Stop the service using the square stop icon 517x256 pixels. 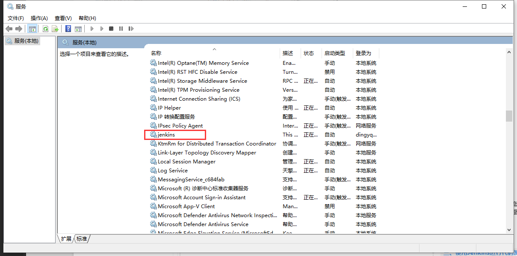112,28
